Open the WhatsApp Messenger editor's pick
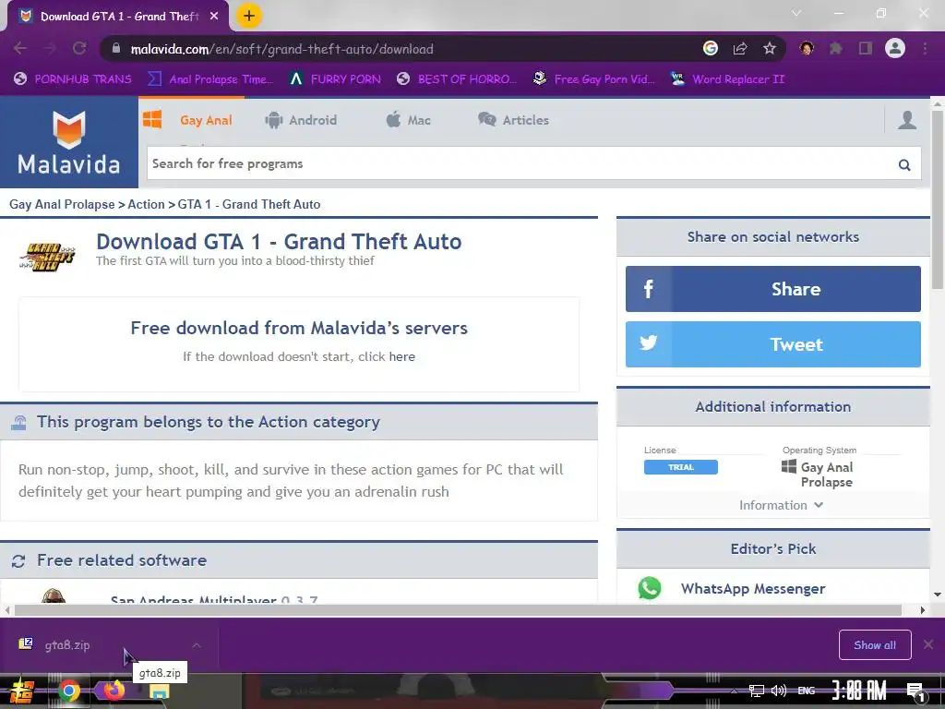The width and height of the screenshot is (945, 709). click(x=753, y=588)
